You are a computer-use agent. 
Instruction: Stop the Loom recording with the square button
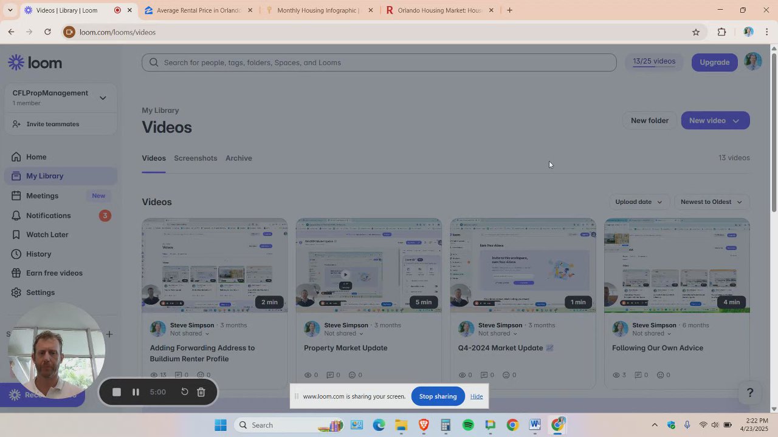pyautogui.click(x=117, y=392)
